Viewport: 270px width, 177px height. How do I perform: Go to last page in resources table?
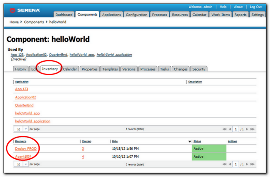click(252, 164)
